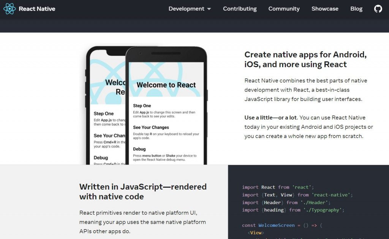
Task: Open the Community page
Action: click(x=284, y=9)
